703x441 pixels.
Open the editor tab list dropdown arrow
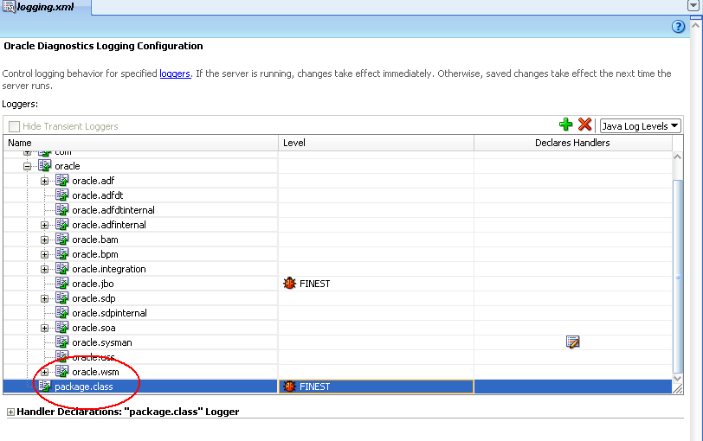coord(693,5)
